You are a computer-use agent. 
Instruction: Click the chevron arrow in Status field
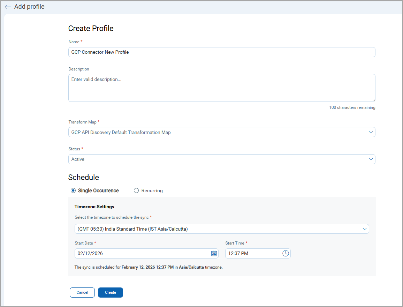click(371, 159)
